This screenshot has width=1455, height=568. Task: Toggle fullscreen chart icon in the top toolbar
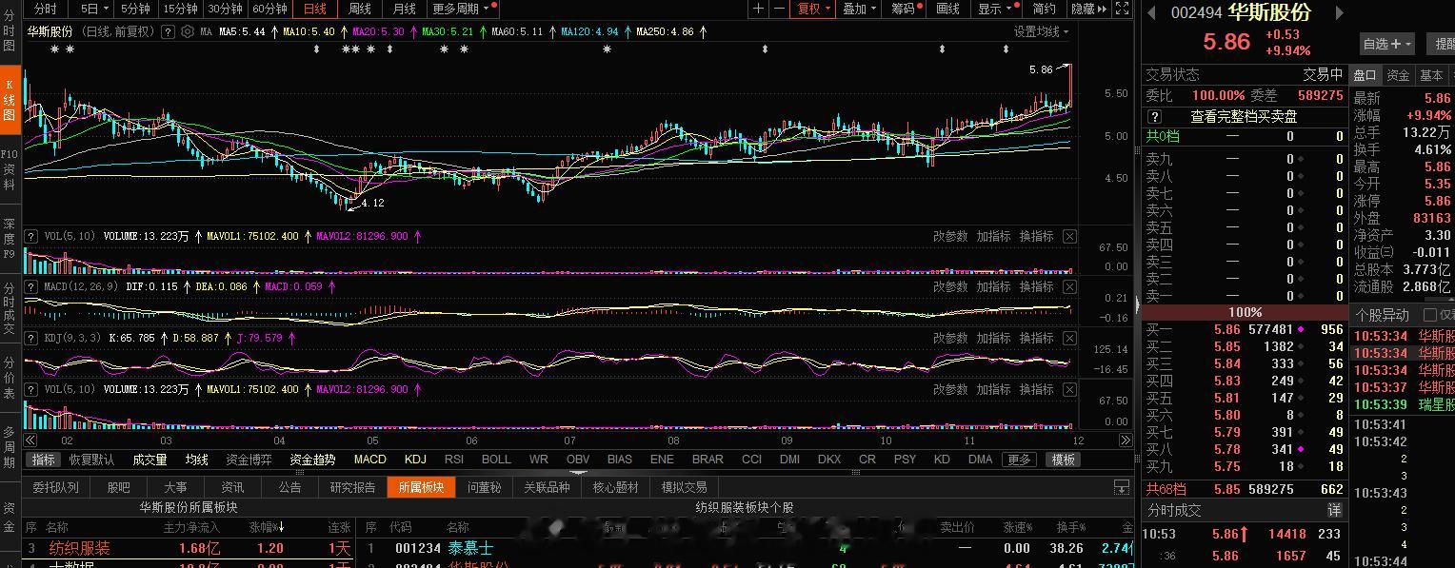click(x=1122, y=9)
